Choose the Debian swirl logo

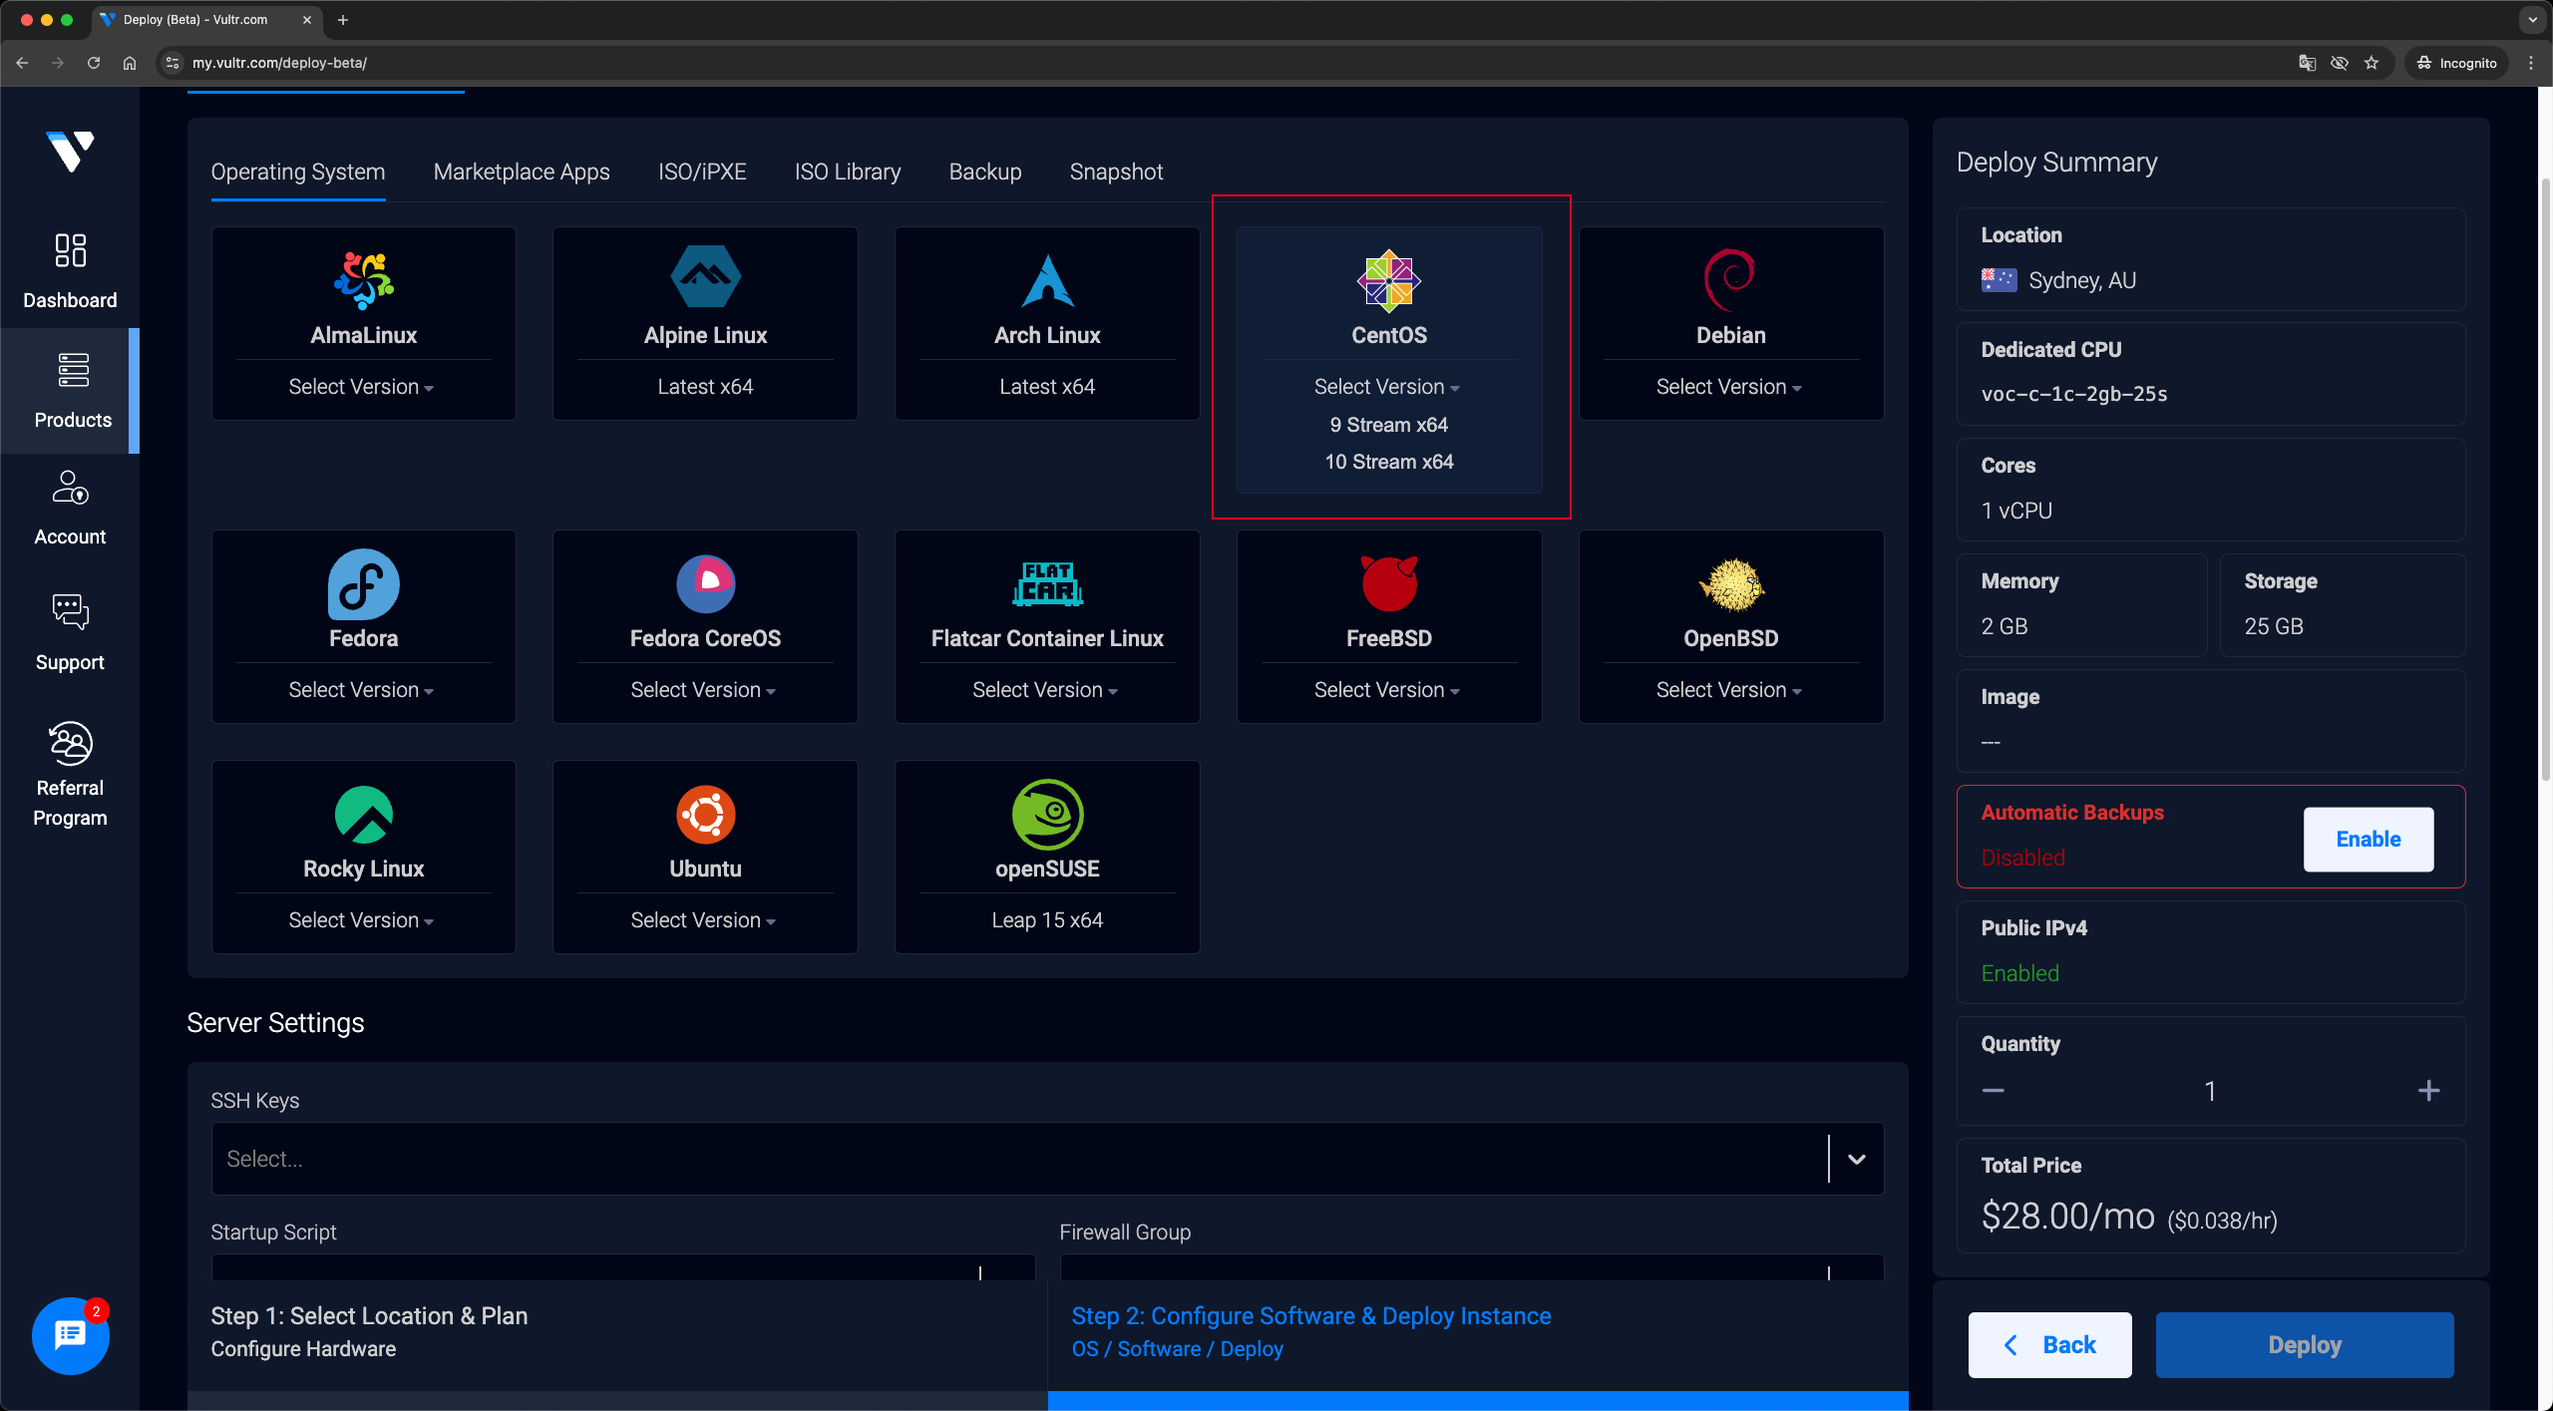click(x=1730, y=280)
